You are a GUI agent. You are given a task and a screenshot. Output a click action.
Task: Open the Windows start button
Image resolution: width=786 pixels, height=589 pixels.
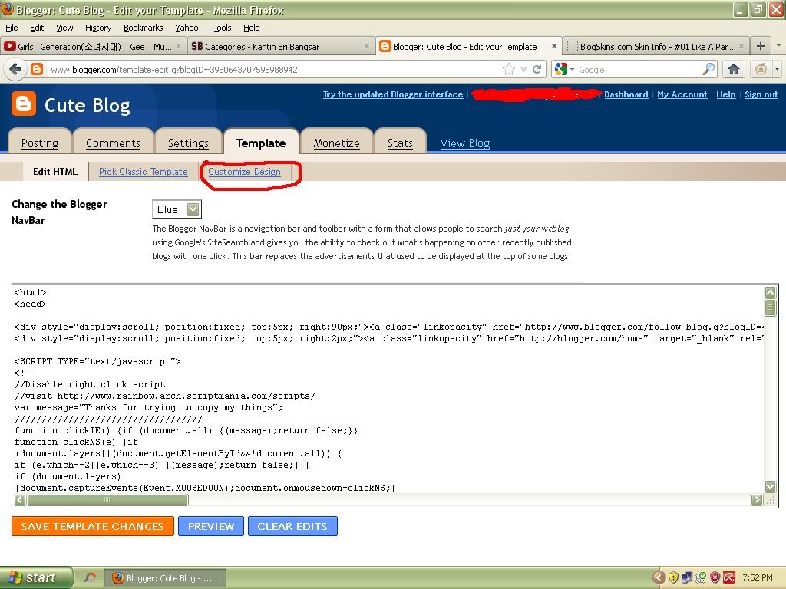(35, 577)
